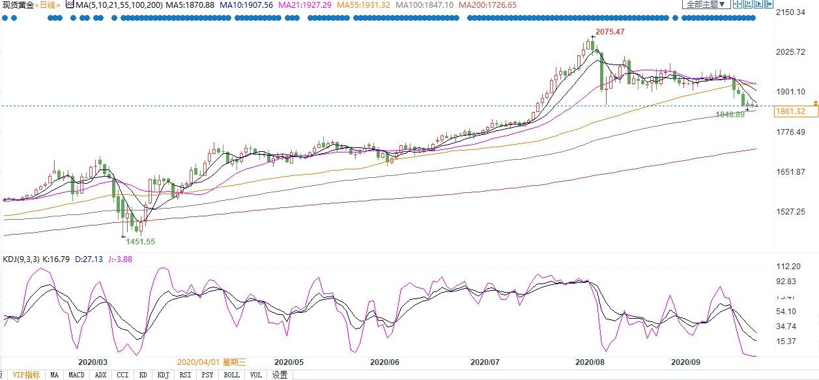Switch to the VOL indicator tab
The width and height of the screenshot is (819, 380).
[x=256, y=375]
